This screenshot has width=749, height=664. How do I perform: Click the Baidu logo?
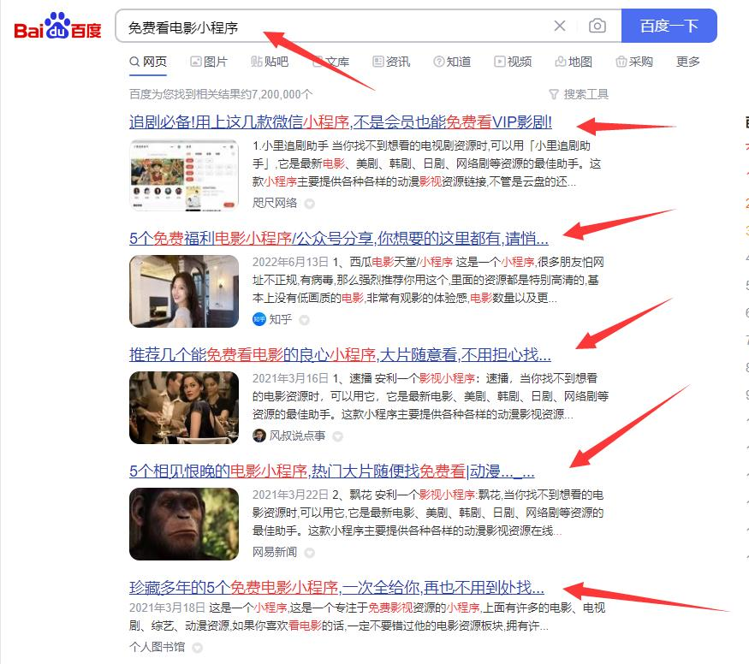[57, 27]
